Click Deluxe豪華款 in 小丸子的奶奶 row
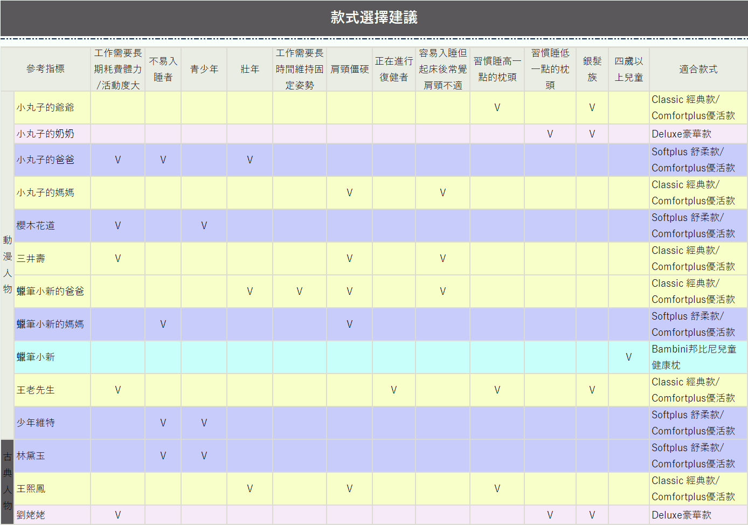The height and width of the screenshot is (525, 748). tap(698, 134)
